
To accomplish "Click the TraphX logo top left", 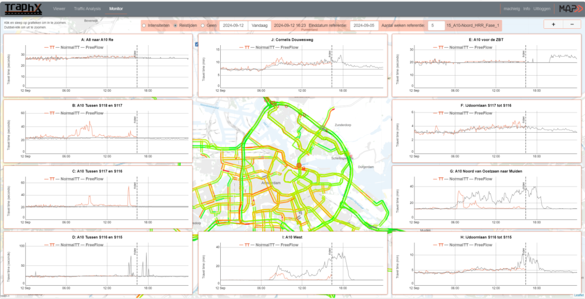I will tap(24, 8).
